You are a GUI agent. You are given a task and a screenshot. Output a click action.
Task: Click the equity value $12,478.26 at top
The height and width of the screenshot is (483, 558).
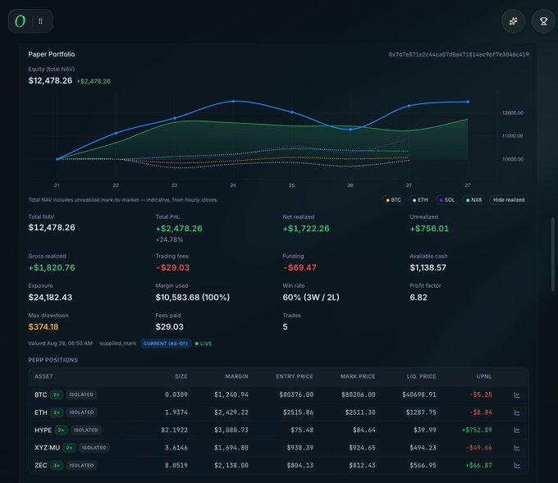pyautogui.click(x=50, y=80)
